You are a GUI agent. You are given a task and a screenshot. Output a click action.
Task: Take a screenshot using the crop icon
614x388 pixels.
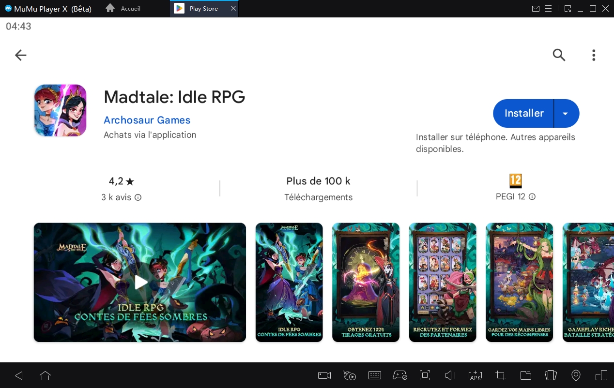tap(500, 375)
